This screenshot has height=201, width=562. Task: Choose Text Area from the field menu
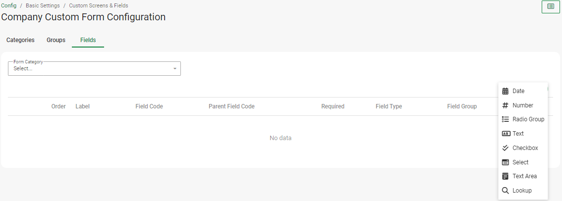coord(524,176)
